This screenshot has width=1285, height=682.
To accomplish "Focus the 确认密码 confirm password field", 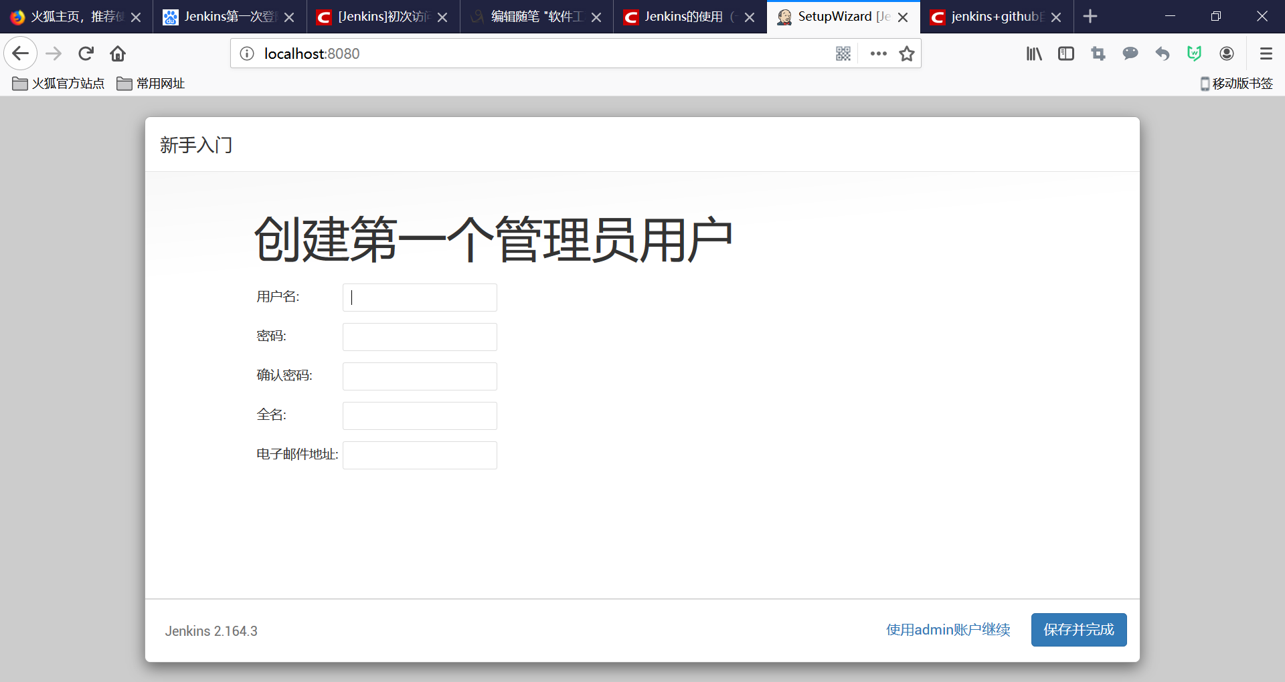I will click(x=420, y=376).
